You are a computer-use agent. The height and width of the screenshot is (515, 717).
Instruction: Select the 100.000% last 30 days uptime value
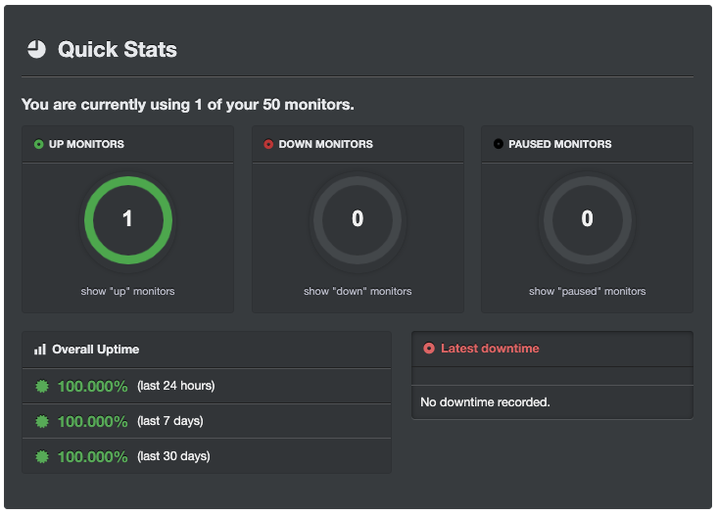click(x=92, y=456)
